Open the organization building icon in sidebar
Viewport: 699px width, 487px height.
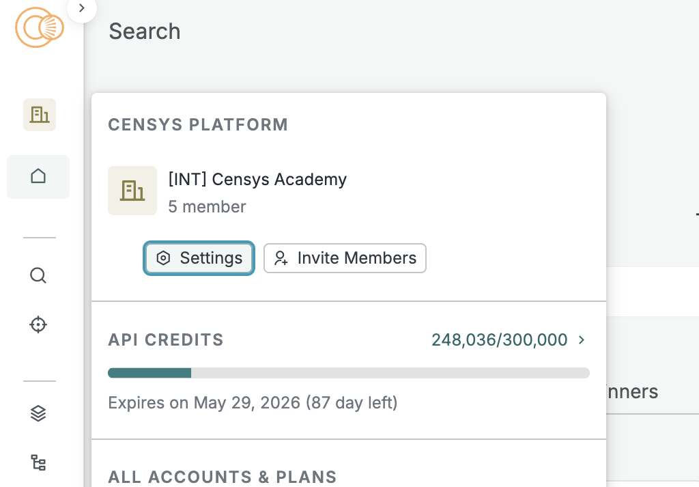pos(40,115)
